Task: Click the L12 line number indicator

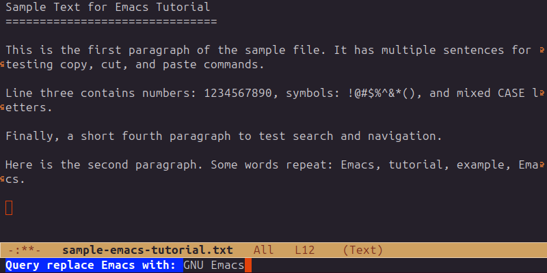Action: click(x=304, y=250)
